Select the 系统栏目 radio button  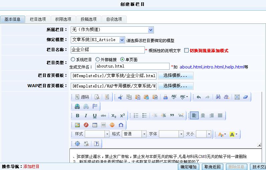pos(73,60)
